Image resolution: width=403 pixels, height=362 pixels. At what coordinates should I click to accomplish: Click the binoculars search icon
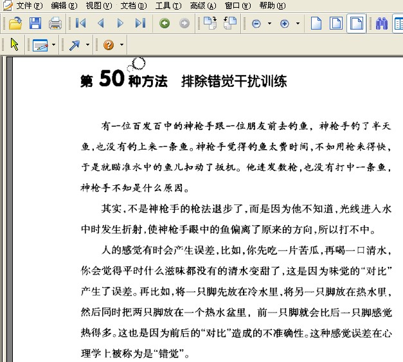tap(382, 23)
